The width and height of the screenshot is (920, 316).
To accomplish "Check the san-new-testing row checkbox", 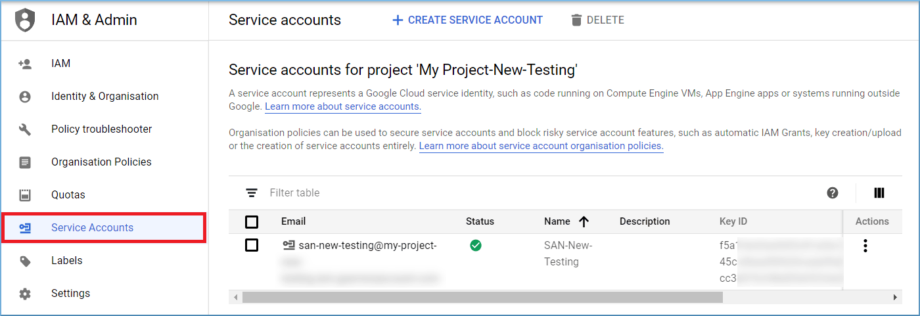I will click(x=251, y=246).
